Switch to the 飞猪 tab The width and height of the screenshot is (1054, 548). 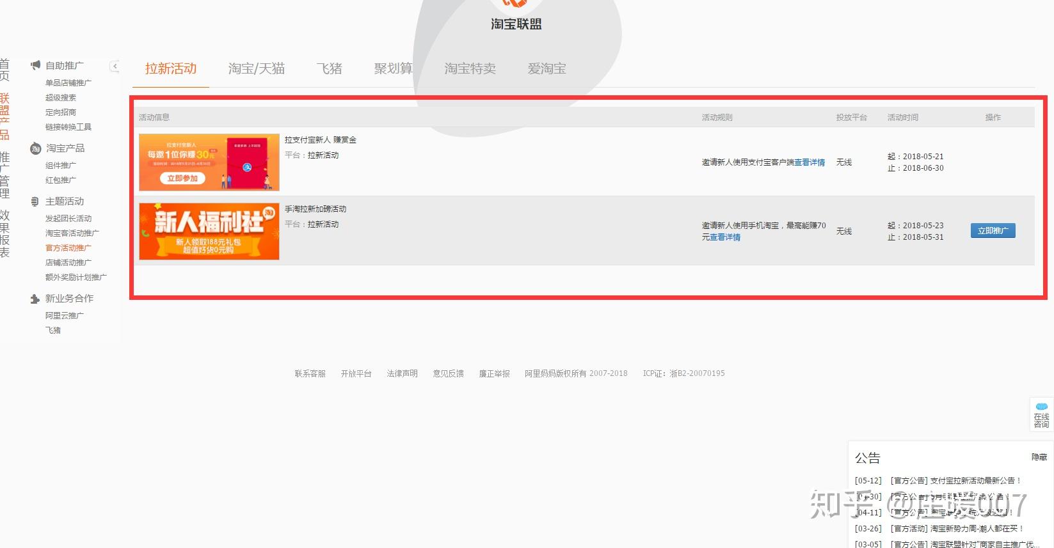tap(330, 68)
